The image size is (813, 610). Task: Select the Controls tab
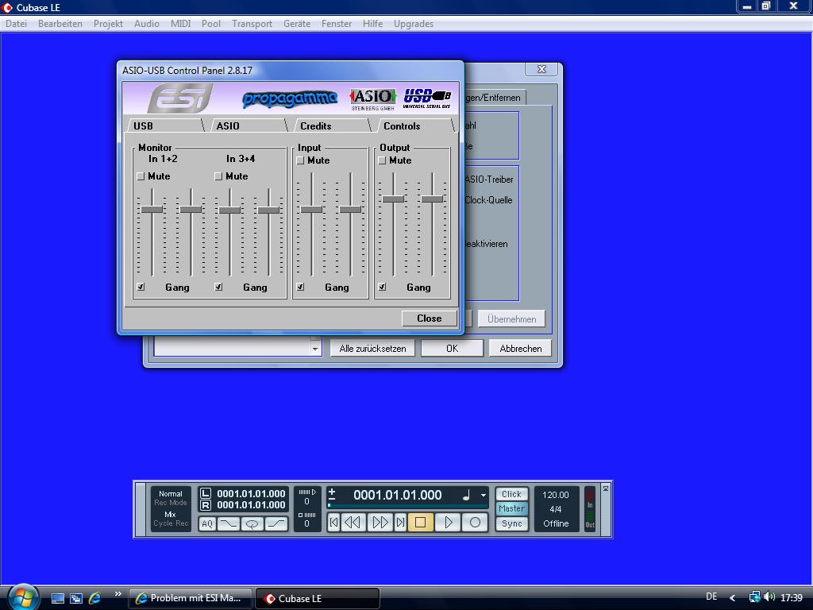coord(414,125)
